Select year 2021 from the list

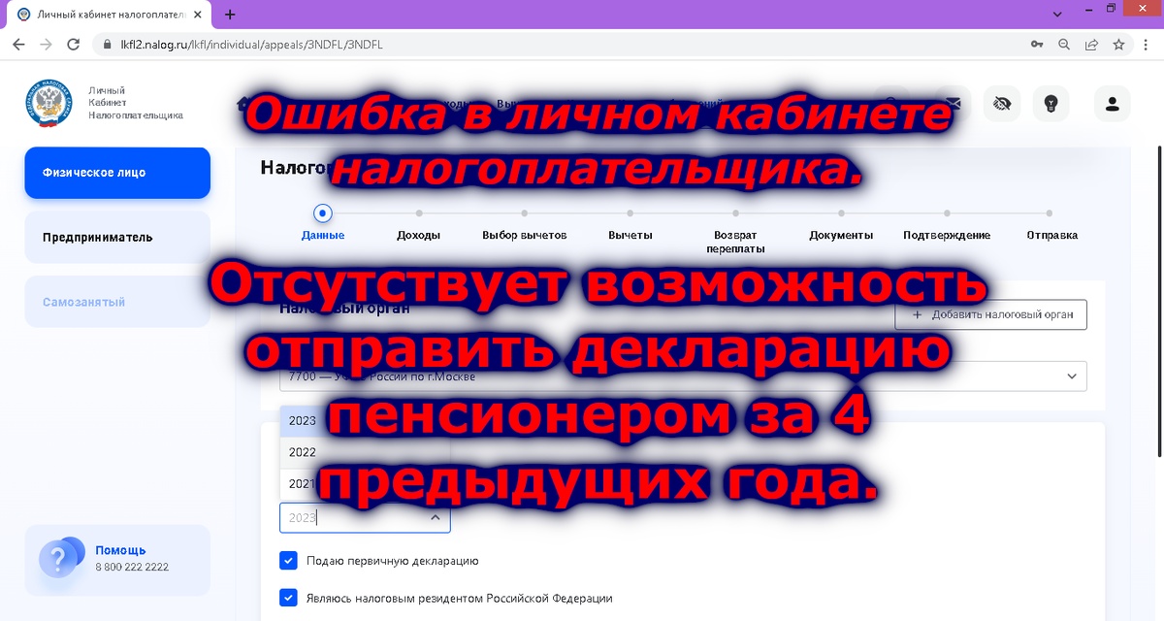(302, 483)
